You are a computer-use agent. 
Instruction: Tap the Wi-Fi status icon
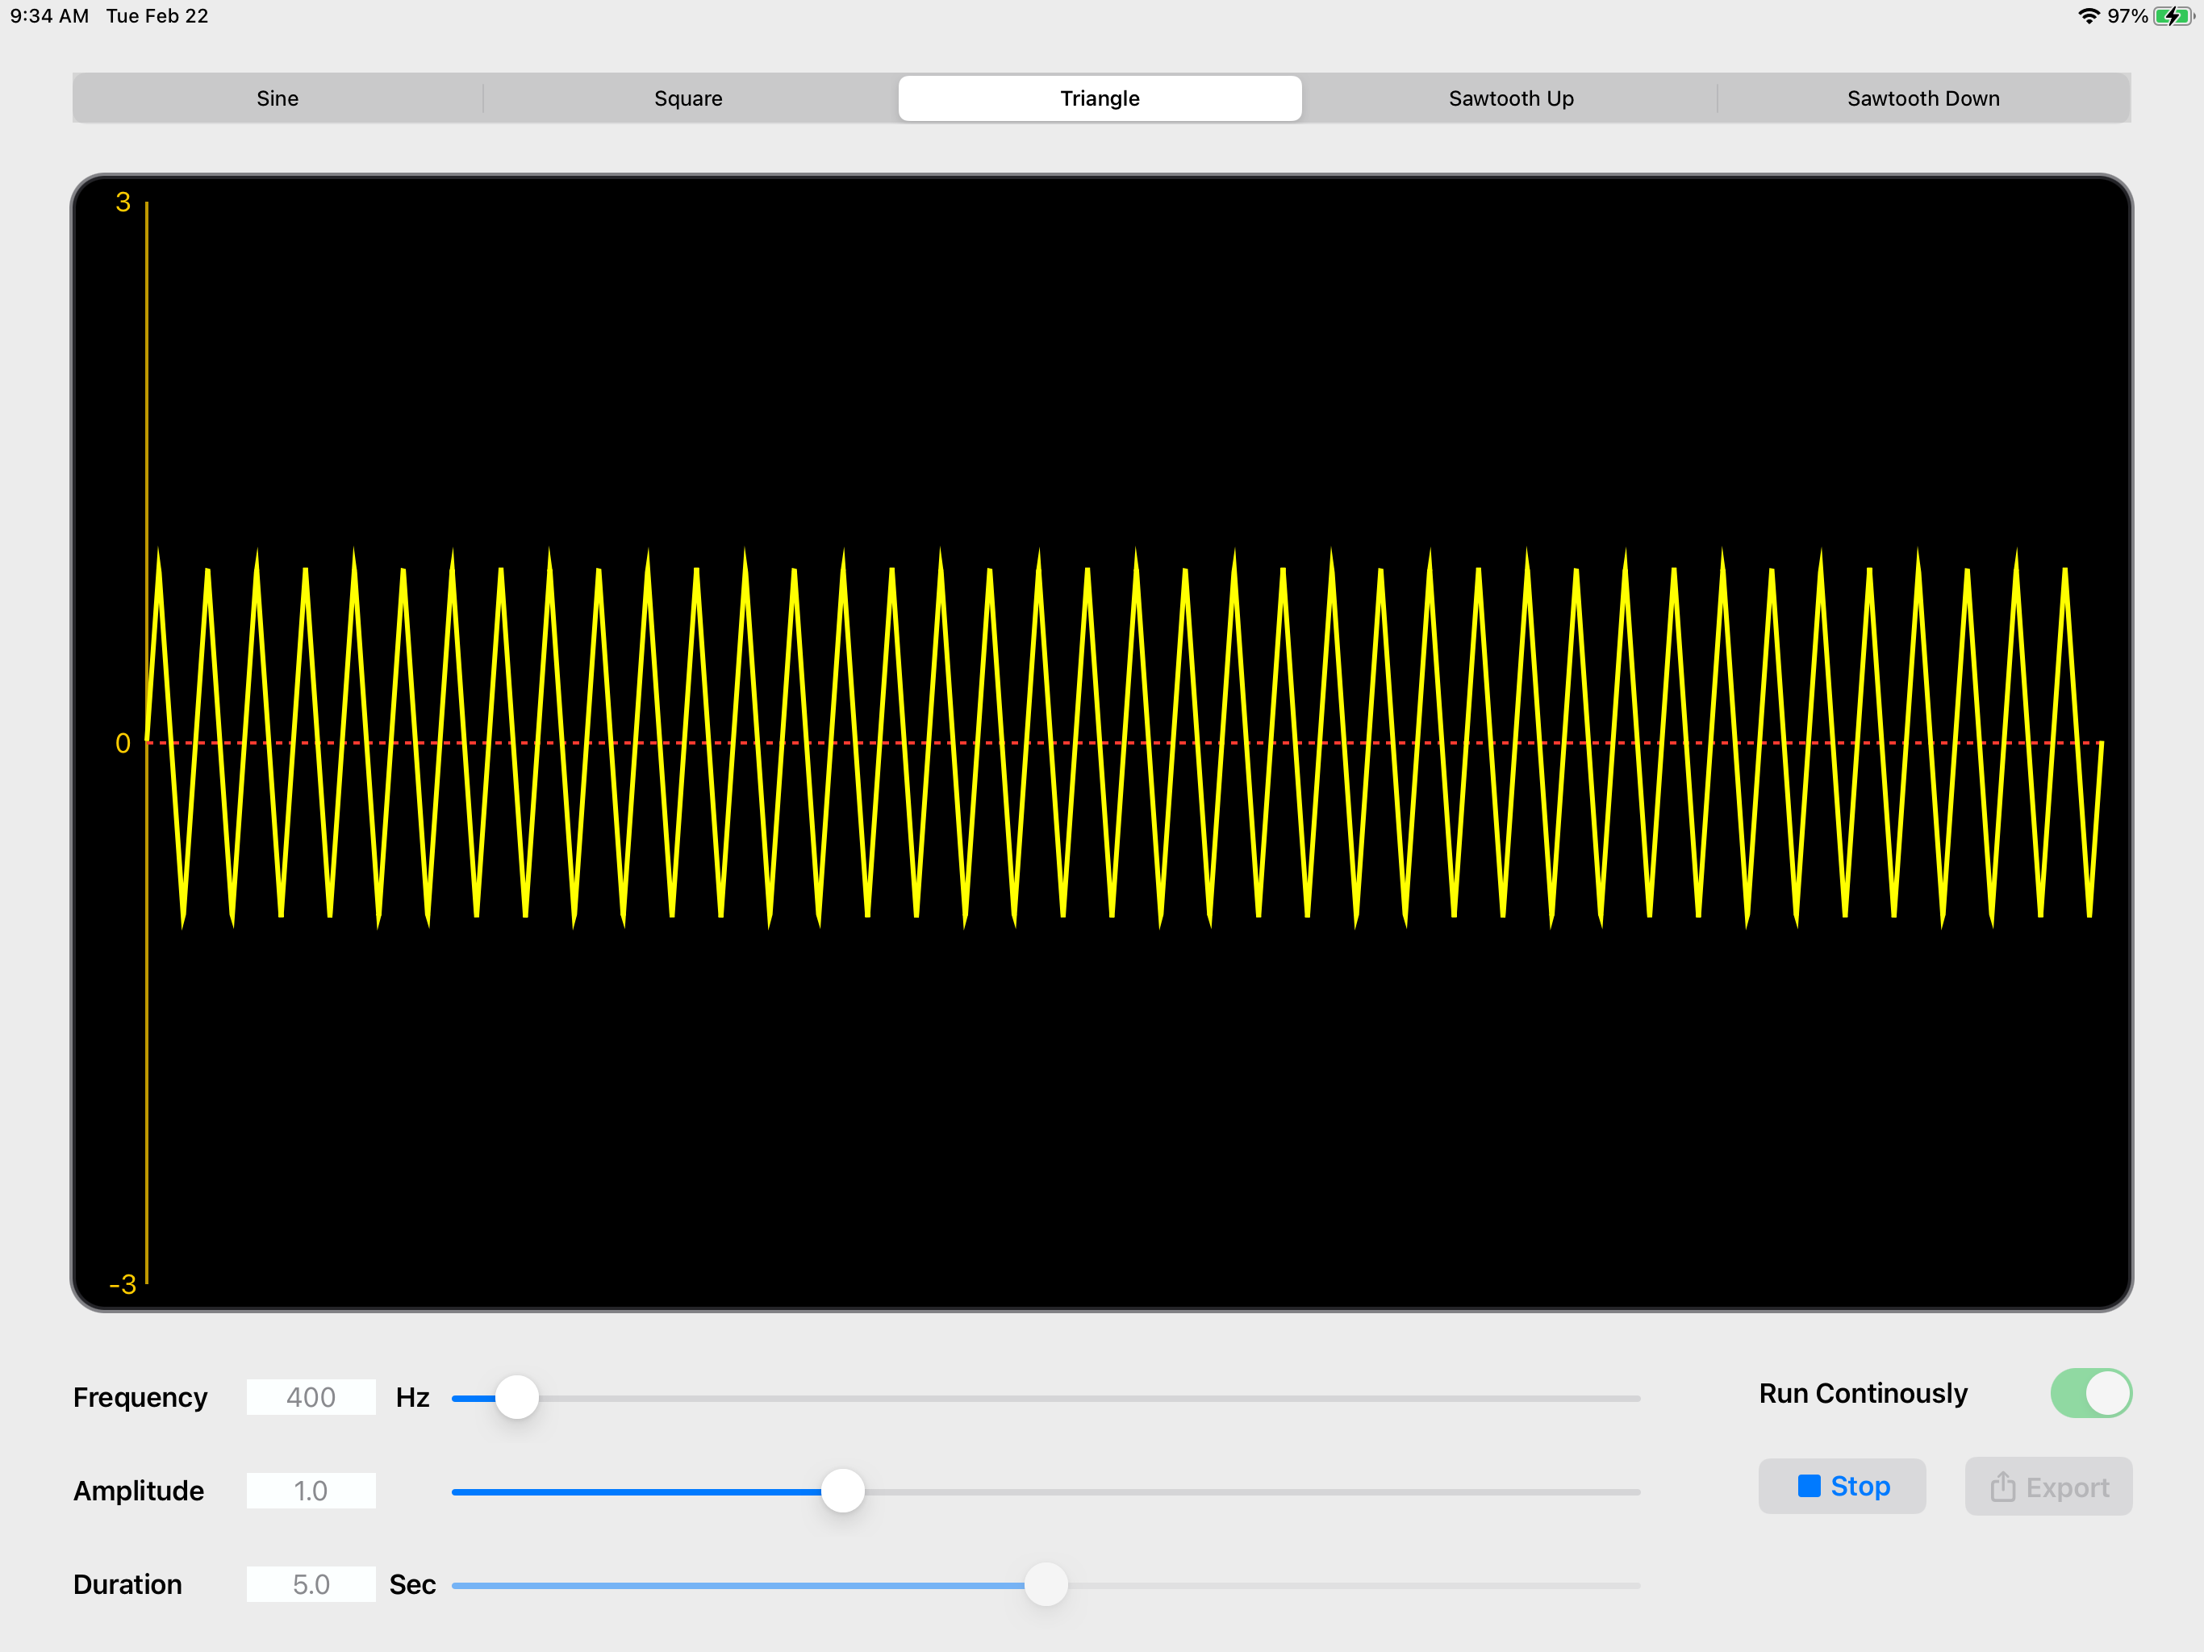2089,16
